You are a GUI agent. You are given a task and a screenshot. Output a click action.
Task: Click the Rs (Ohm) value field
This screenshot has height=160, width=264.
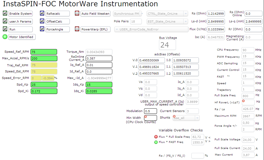pyautogui.click(x=216, y=14)
